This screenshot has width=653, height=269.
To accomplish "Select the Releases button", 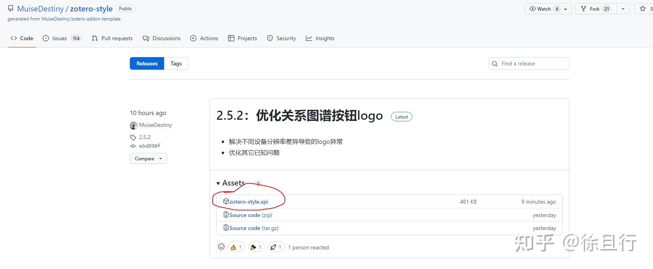I will [x=147, y=63].
